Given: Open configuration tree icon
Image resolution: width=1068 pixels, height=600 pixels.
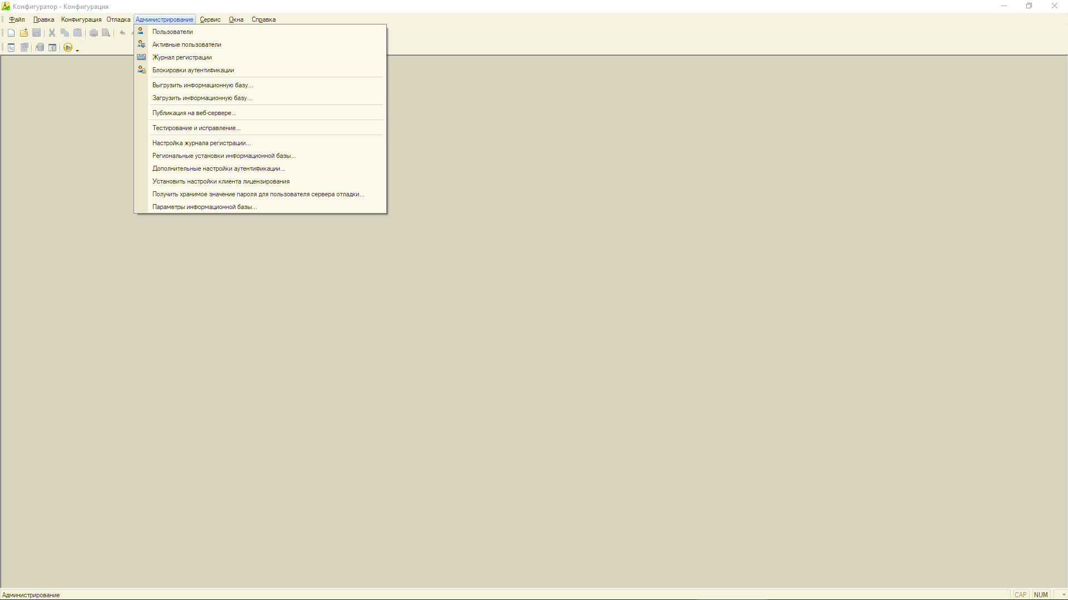Looking at the screenshot, I should pos(11,48).
